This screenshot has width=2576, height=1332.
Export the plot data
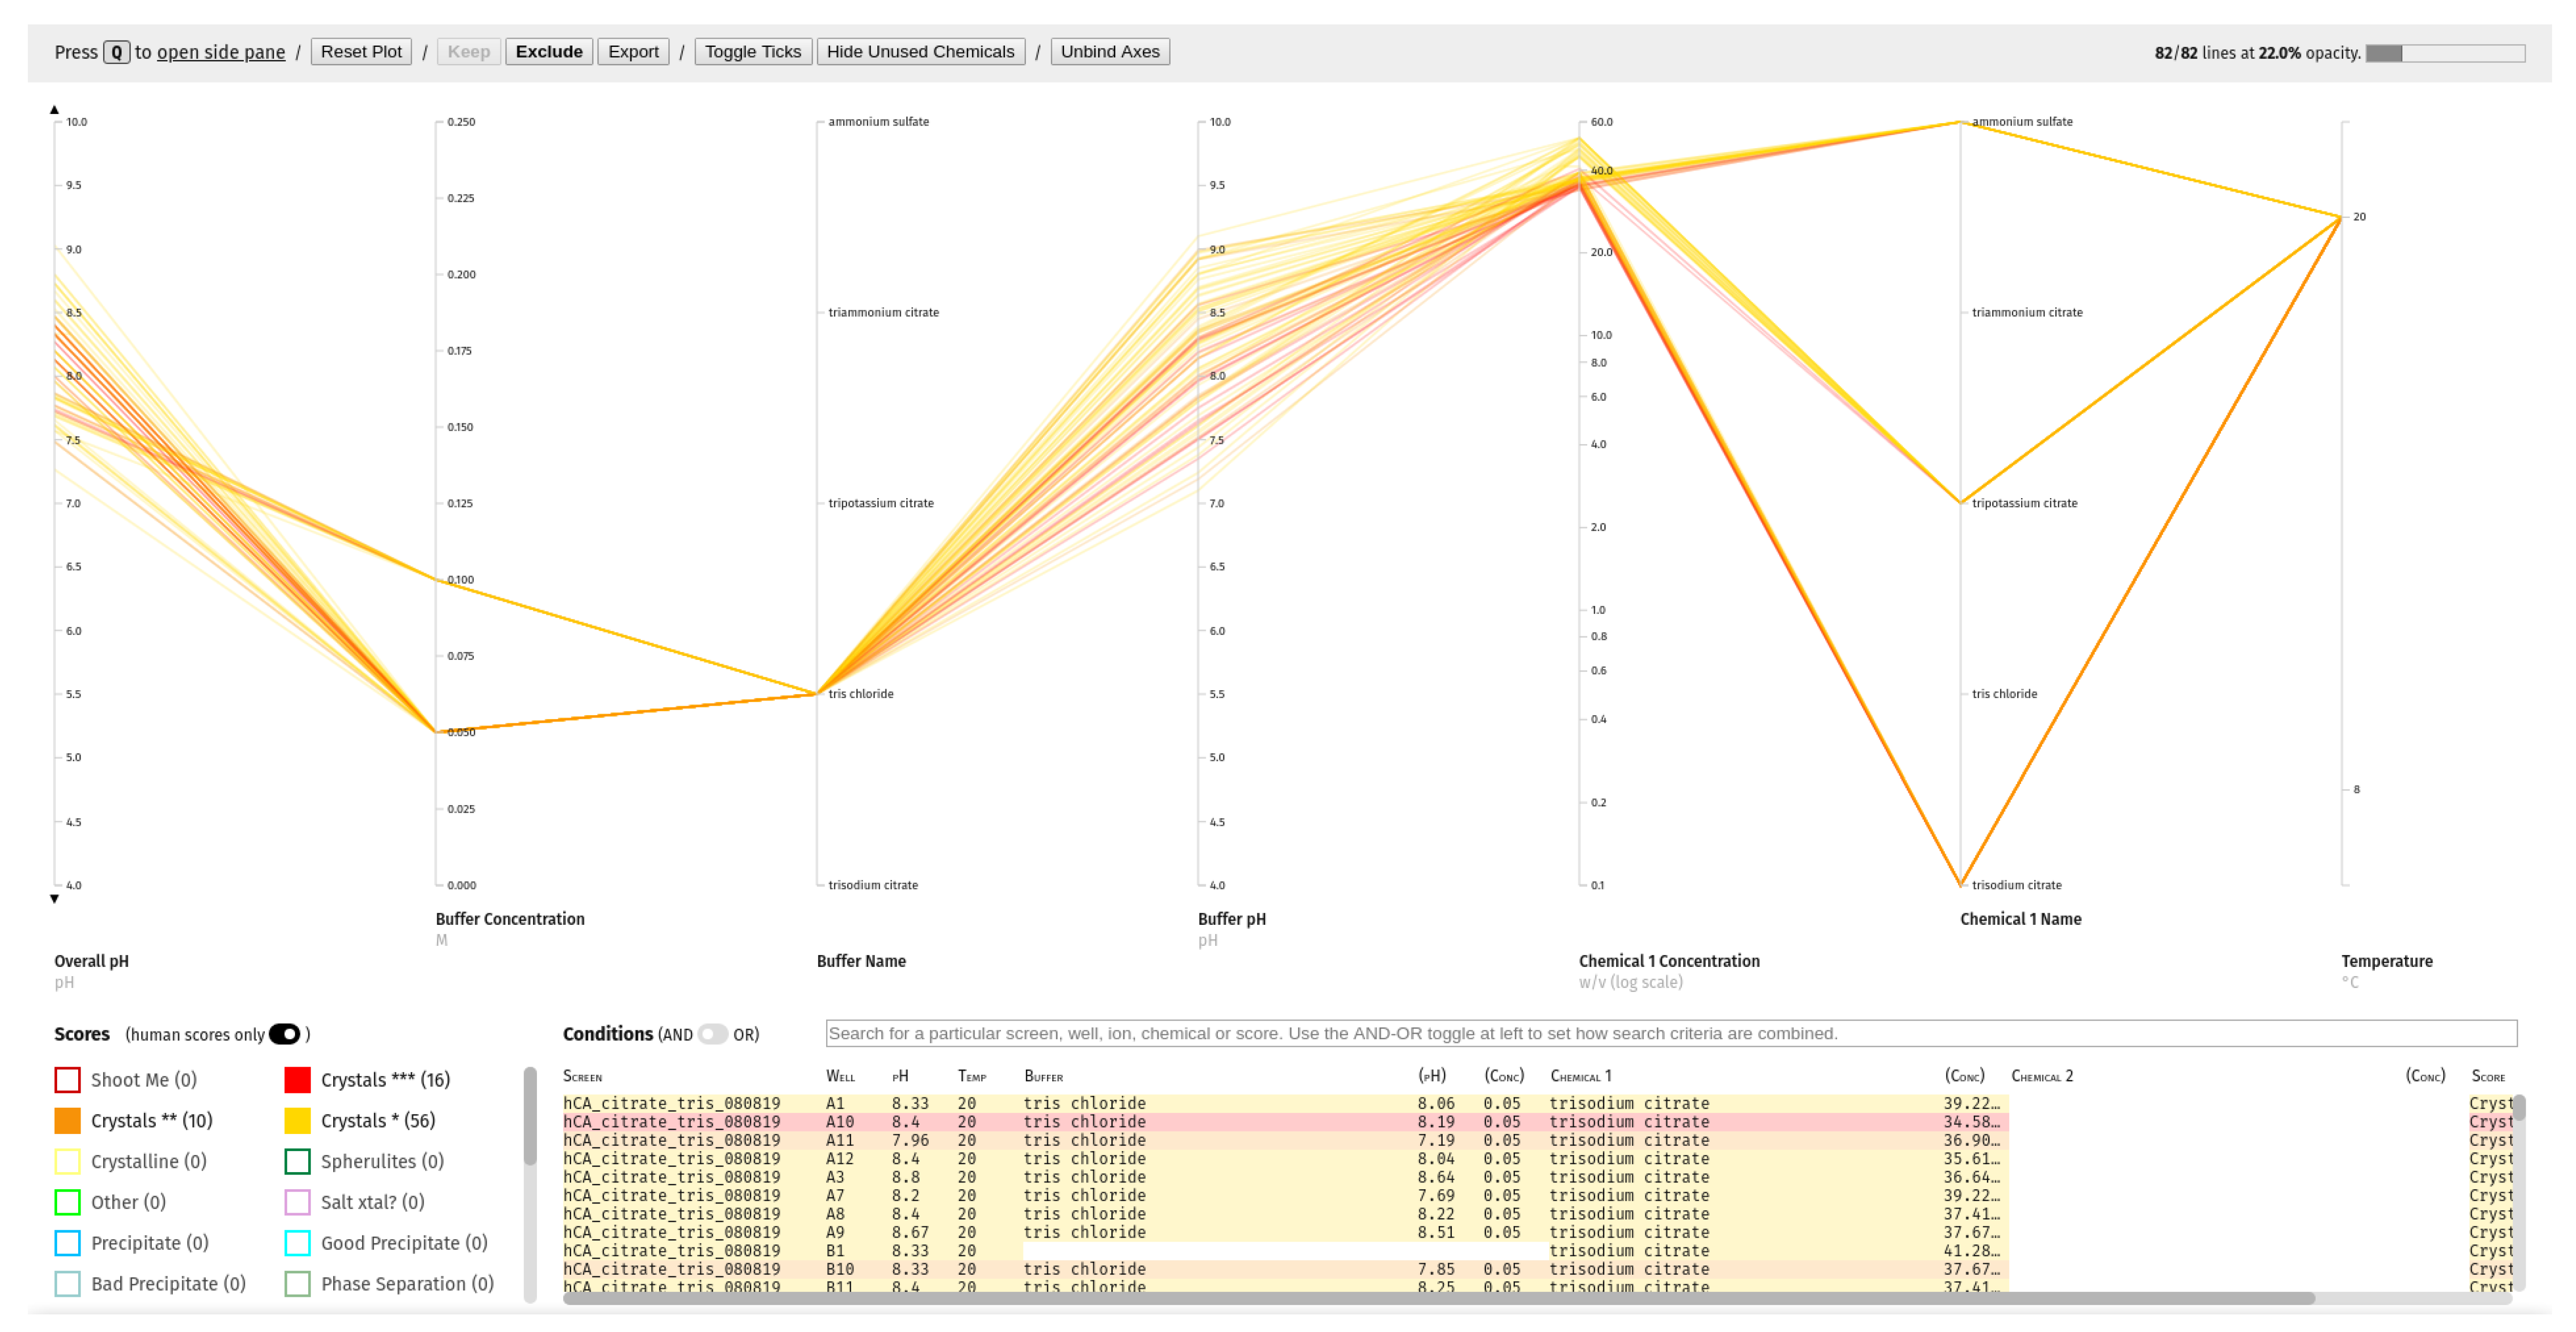tap(633, 52)
